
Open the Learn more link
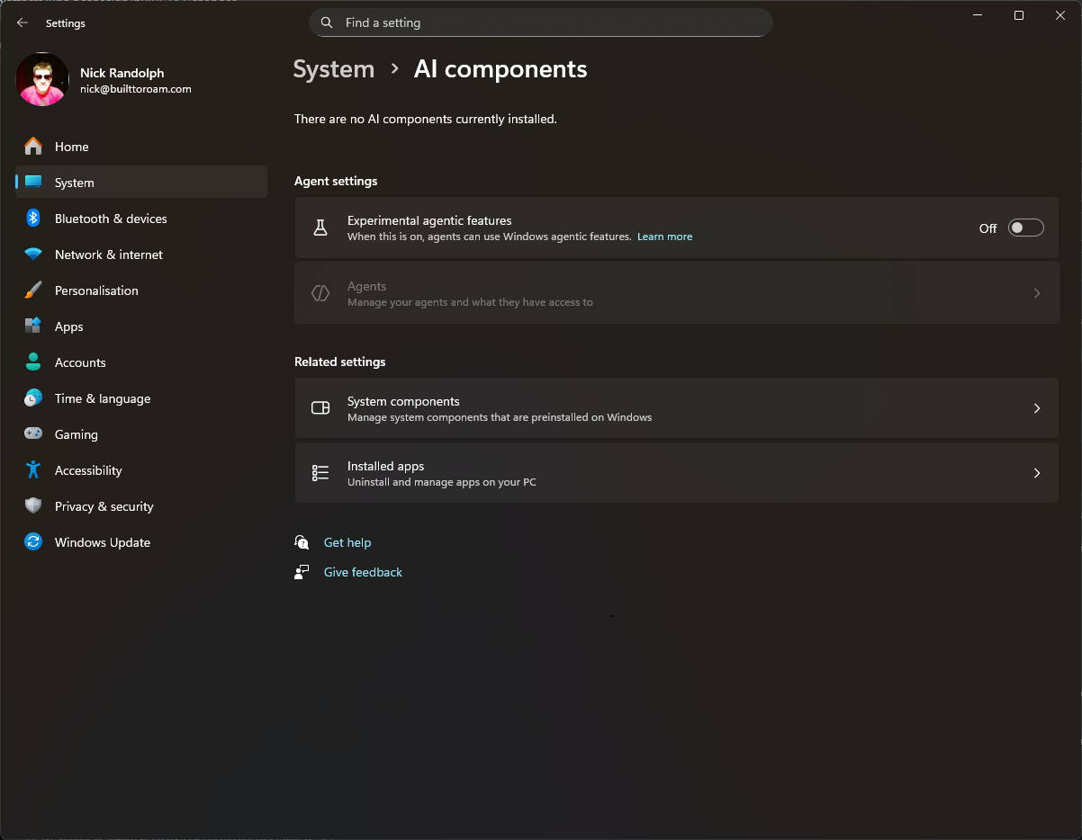(664, 237)
